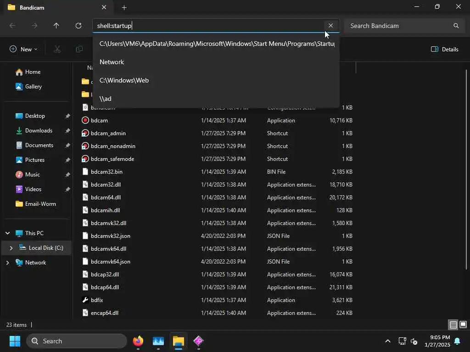This screenshot has height=352, width=470.
Task: Click the pin icon beside Downloads
Action: click(x=67, y=131)
